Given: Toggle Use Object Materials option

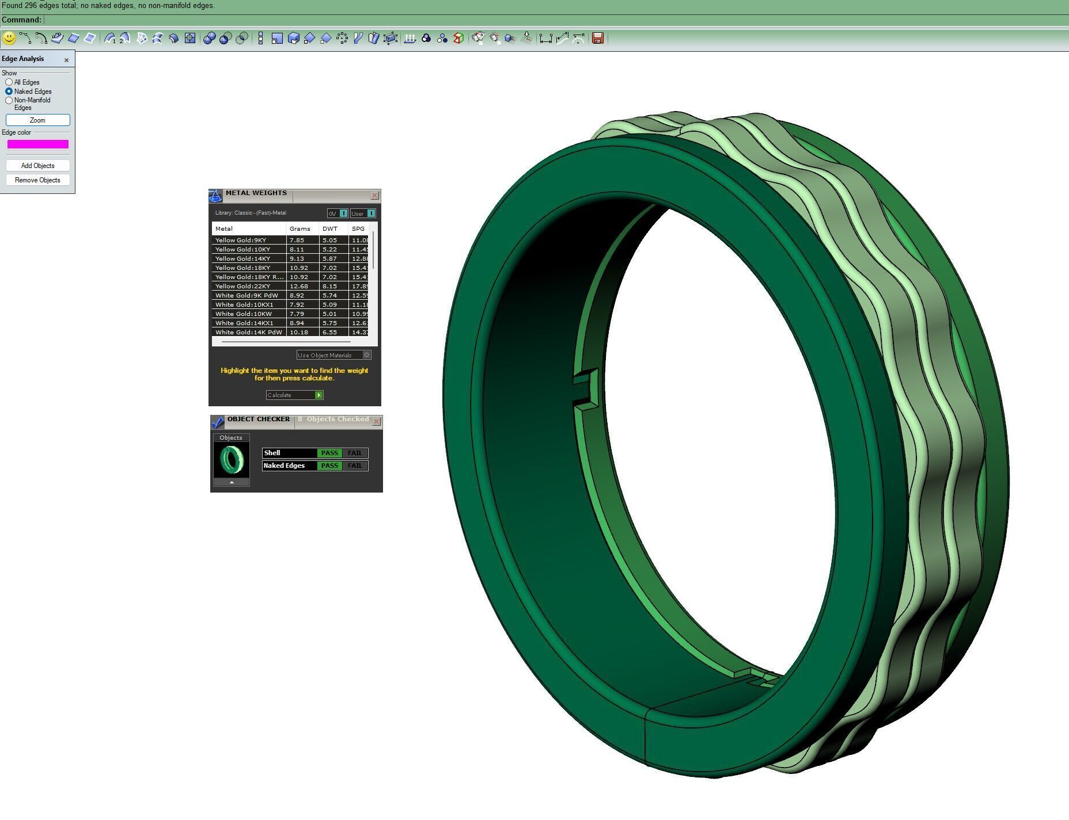Looking at the screenshot, I should point(334,355).
